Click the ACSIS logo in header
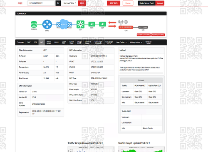Viewport: 208px width, 152px height. pyautogui.click(x=20, y=3)
